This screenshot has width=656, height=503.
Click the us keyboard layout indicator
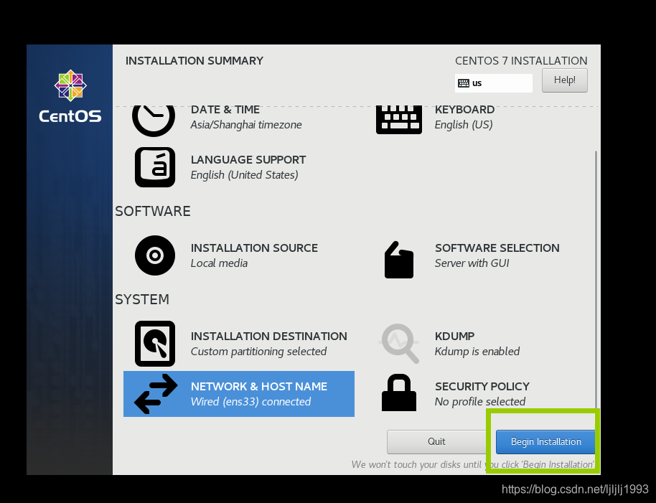tap(494, 83)
